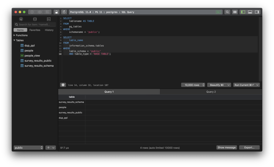Click the sidebar item search field
Screen dimensions: 274x167
pyautogui.click(x=35, y=25)
